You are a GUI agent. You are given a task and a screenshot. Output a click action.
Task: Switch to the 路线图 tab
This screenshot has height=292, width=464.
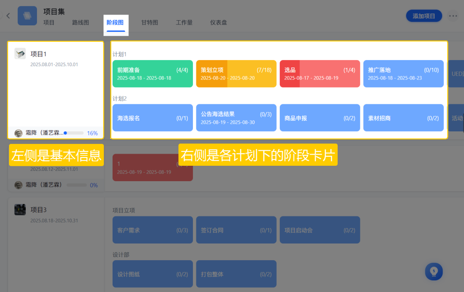coord(80,23)
